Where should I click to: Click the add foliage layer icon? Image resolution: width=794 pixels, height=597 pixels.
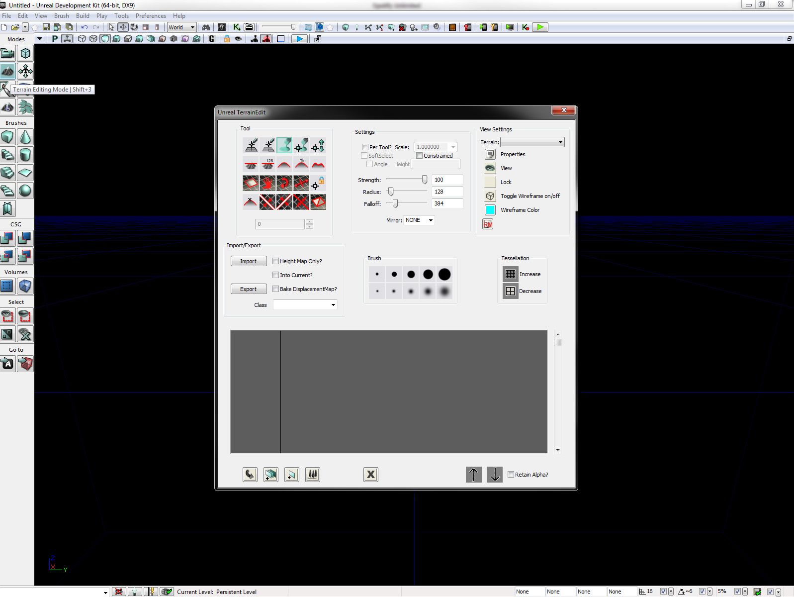click(313, 475)
